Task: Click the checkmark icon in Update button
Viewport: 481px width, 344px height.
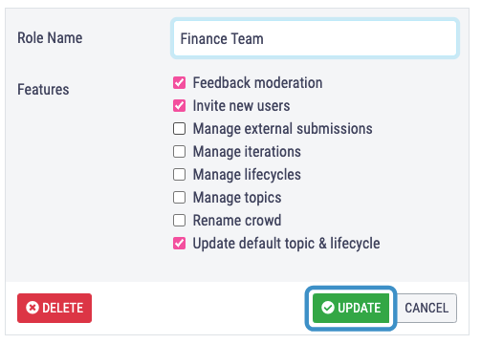Action: coord(328,308)
